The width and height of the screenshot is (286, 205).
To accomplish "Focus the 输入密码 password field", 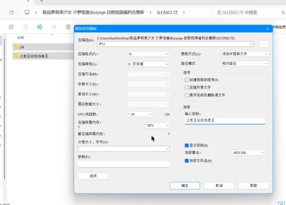I will pyautogui.click(x=225, y=120).
